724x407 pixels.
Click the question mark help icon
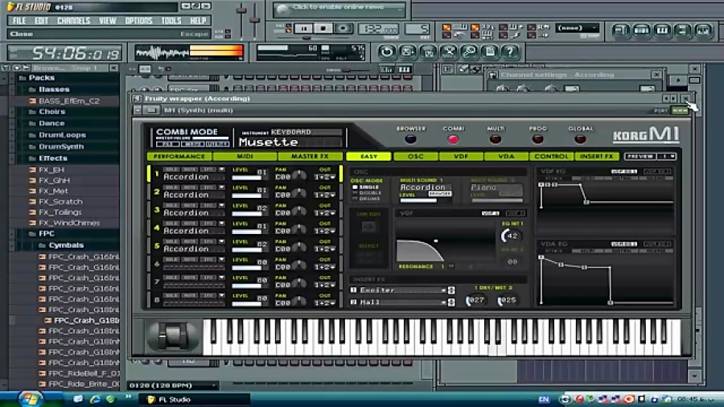[x=510, y=51]
